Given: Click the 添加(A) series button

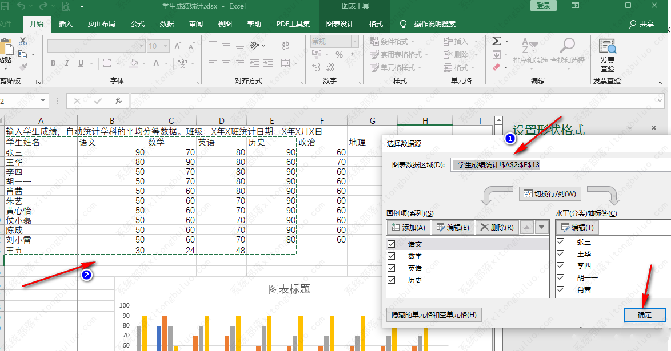Looking at the screenshot, I should [x=408, y=228].
